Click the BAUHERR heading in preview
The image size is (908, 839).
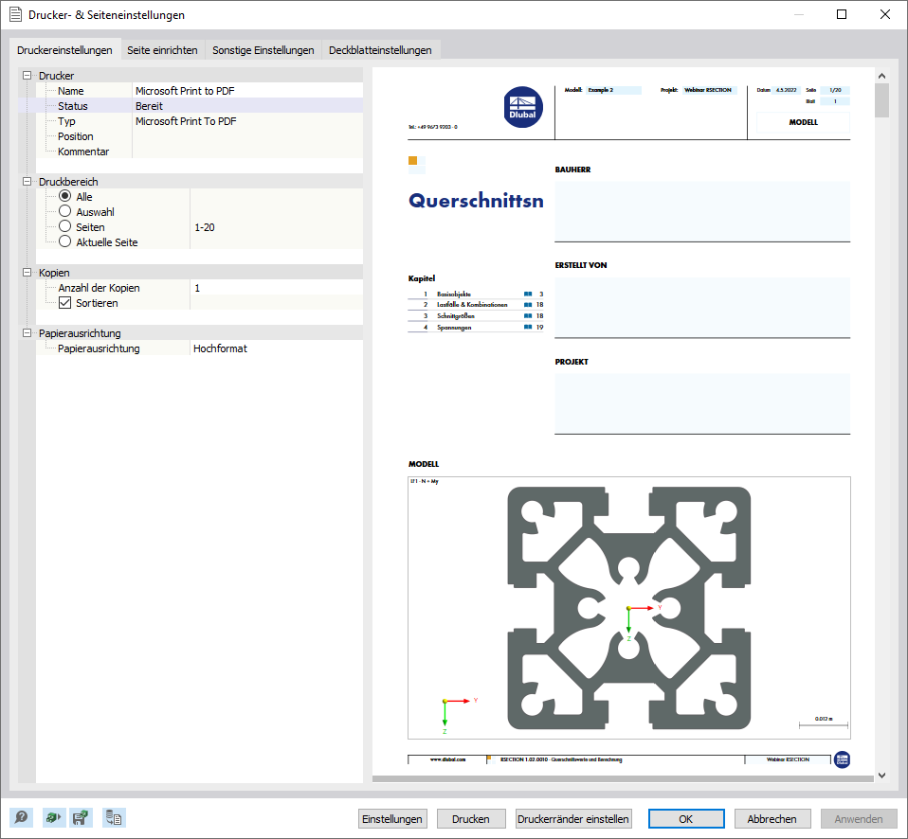tap(572, 170)
